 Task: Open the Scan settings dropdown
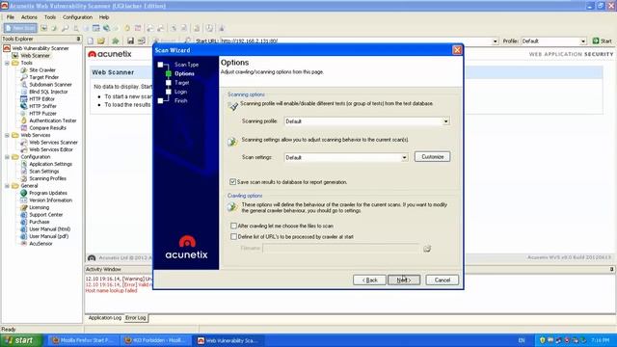[x=404, y=157]
